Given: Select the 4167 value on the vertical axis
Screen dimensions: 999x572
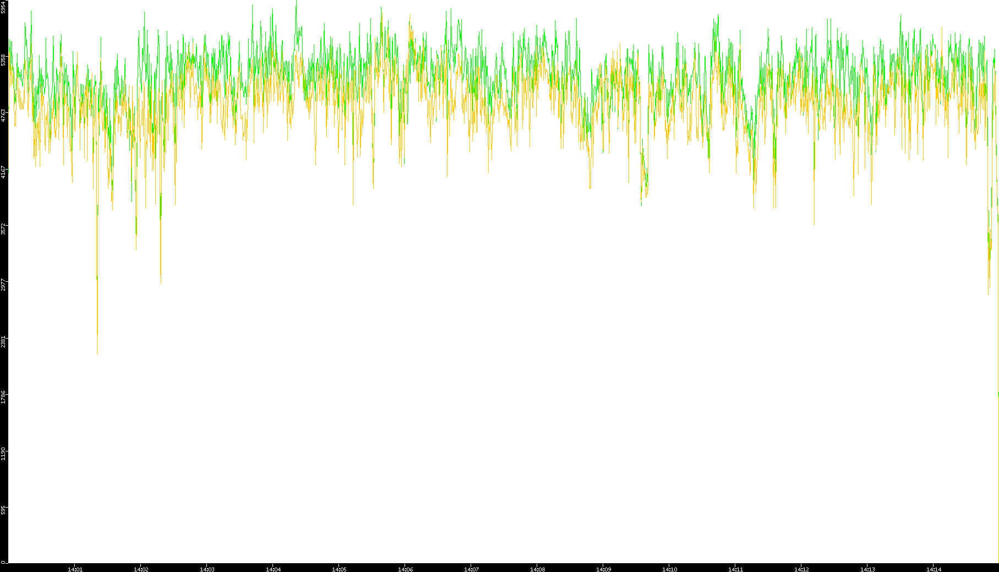Looking at the screenshot, I should point(4,172).
